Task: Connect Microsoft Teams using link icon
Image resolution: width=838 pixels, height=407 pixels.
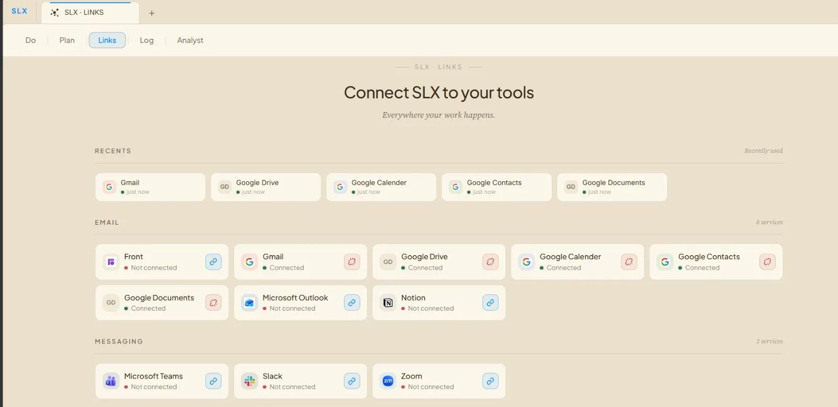Action: tap(213, 381)
